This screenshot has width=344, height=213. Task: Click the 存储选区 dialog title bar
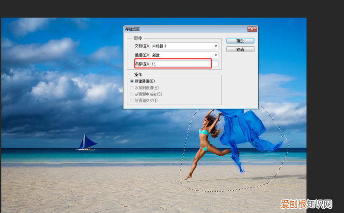click(x=185, y=29)
